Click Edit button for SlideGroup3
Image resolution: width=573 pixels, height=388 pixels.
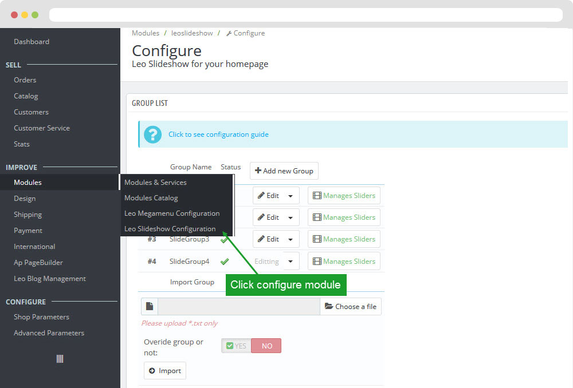pyautogui.click(x=268, y=239)
